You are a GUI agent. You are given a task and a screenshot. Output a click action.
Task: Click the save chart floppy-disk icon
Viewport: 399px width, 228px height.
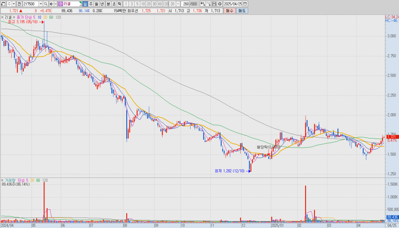click(214, 4)
